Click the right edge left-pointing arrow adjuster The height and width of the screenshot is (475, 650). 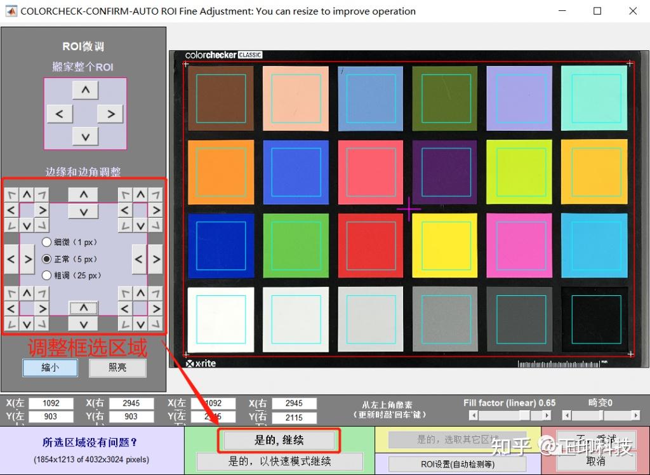pos(138,258)
